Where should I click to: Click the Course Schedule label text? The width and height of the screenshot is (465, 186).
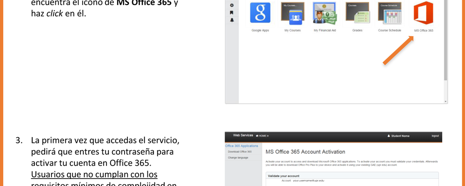coord(389,31)
